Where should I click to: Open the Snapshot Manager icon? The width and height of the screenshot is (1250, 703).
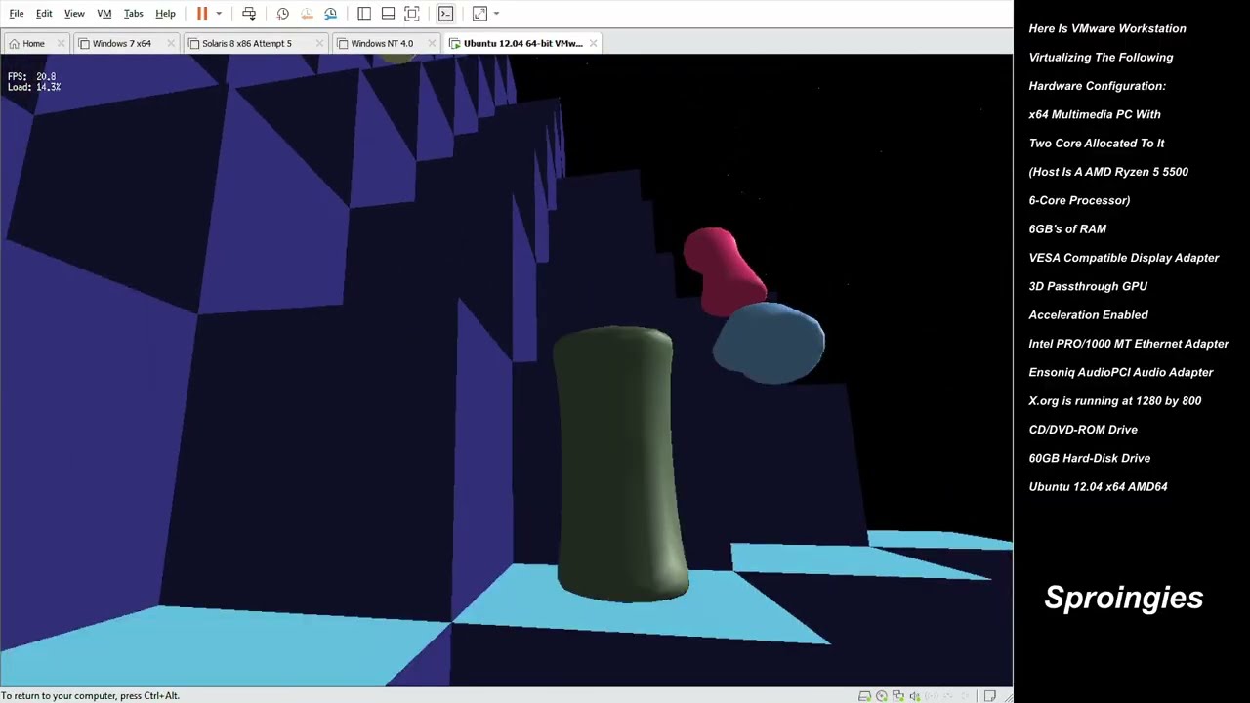pos(330,14)
